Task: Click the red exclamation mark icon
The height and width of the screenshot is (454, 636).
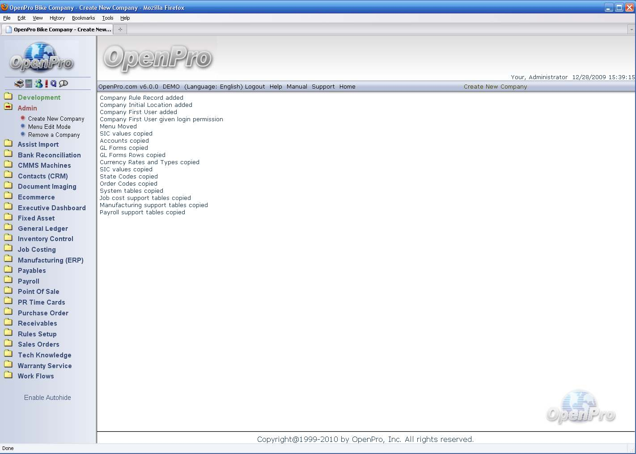Action: pos(46,84)
